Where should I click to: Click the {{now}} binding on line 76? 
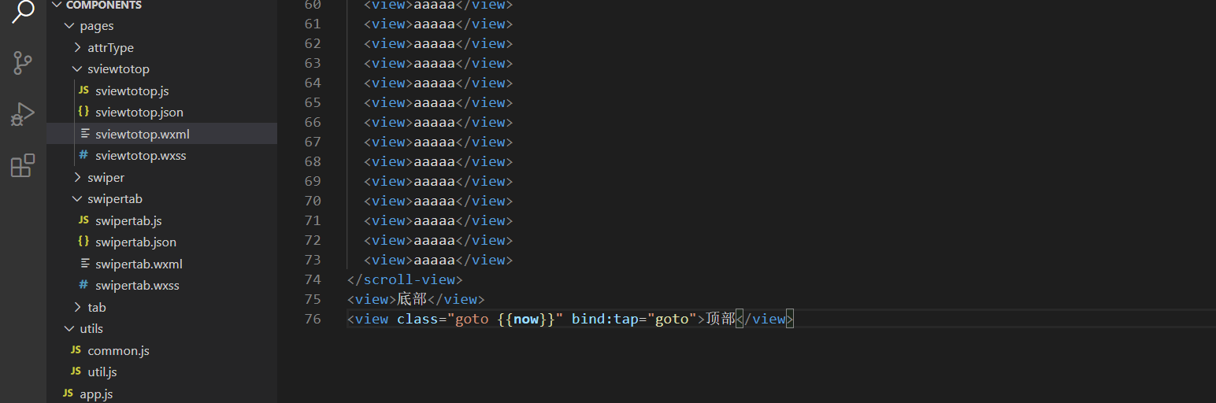[526, 319]
